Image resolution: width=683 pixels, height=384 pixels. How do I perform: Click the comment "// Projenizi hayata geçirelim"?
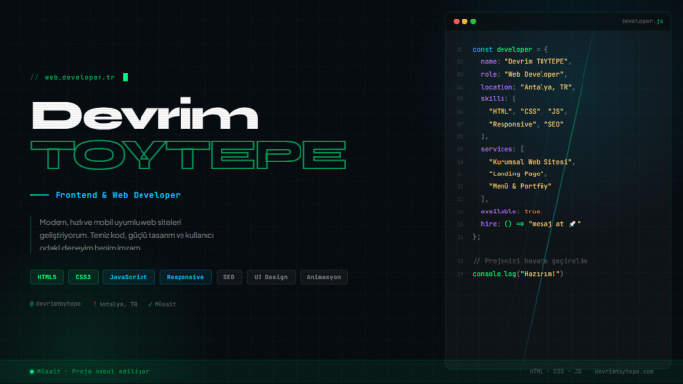(x=530, y=261)
